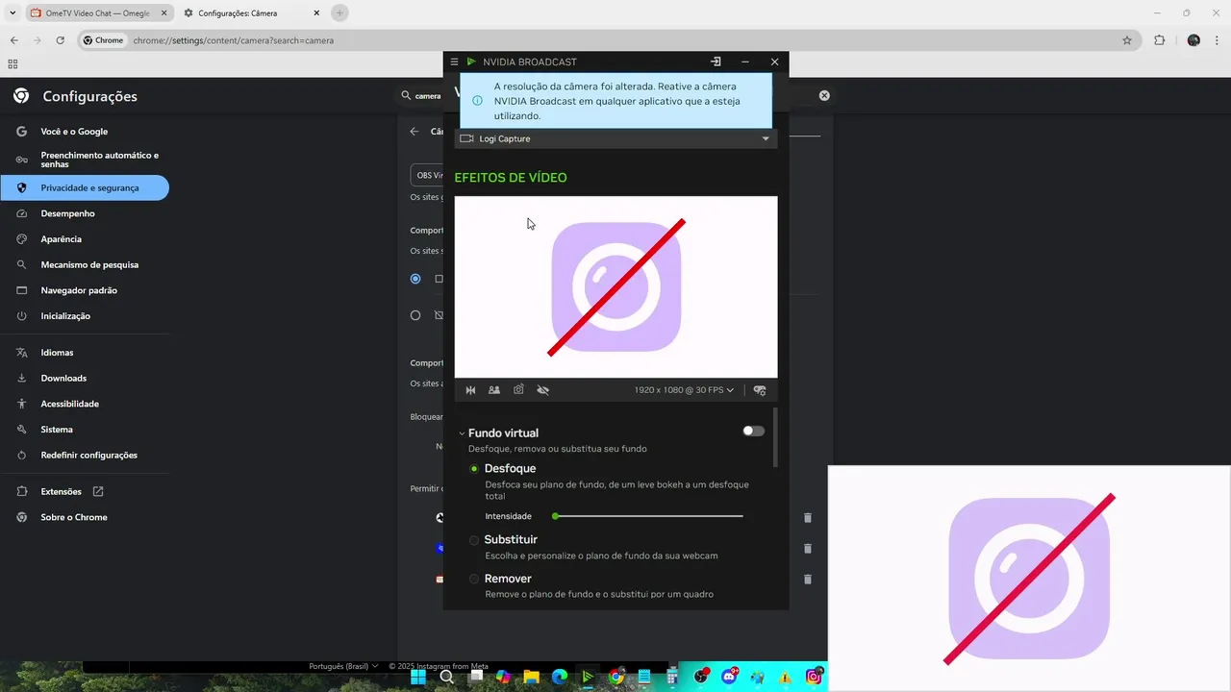The width and height of the screenshot is (1231, 692).
Task: Reload the Chrome page
Action: click(x=60, y=40)
